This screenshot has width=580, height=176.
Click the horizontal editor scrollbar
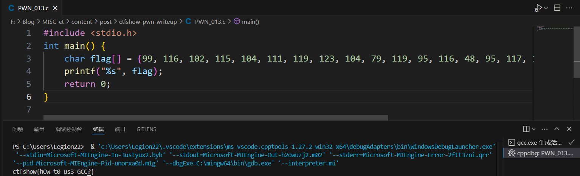[216, 117]
